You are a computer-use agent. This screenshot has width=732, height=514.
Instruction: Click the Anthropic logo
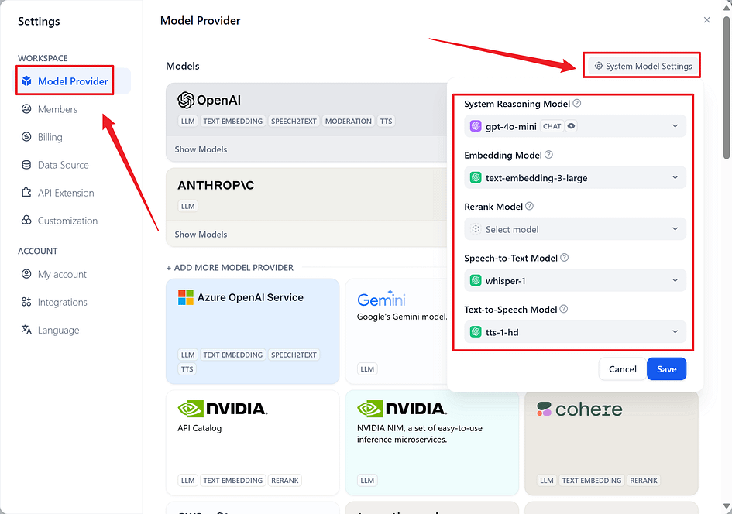[215, 185]
